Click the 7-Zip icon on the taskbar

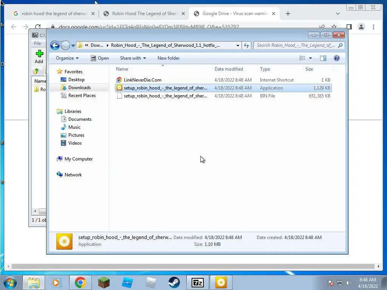tap(197, 282)
